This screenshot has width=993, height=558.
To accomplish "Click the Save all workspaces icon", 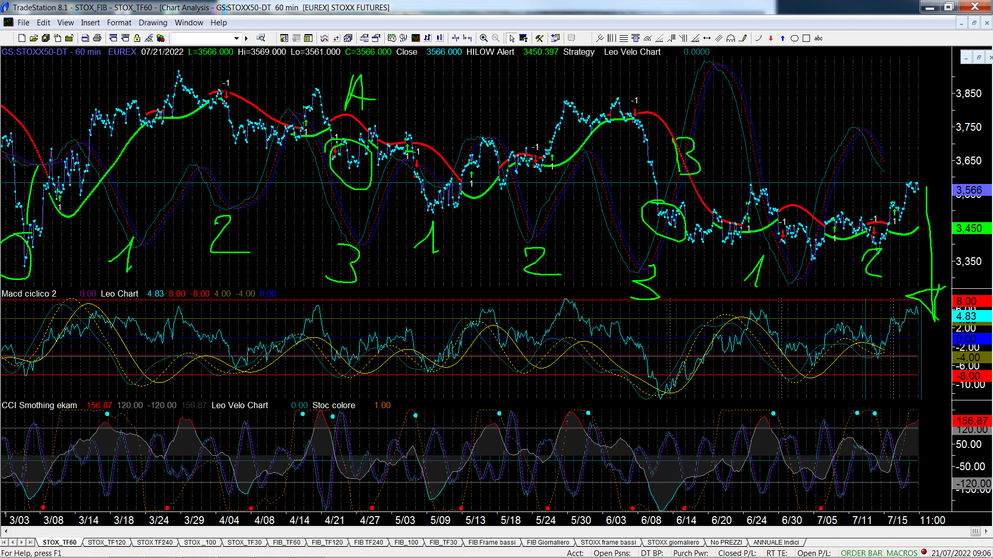I will [x=46, y=38].
